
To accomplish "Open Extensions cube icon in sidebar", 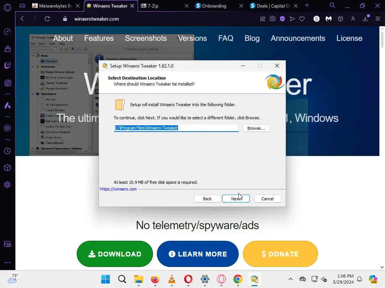I will click(8, 168).
